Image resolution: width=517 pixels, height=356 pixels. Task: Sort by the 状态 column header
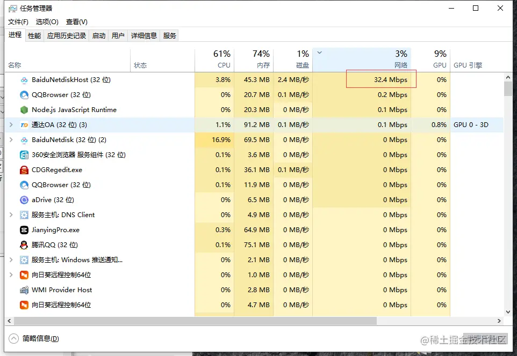point(162,60)
